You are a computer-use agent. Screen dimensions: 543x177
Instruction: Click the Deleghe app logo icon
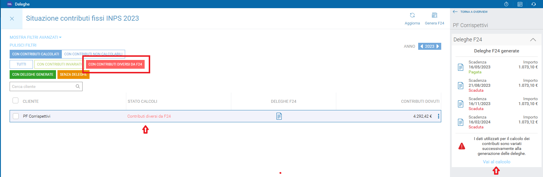point(10,4)
